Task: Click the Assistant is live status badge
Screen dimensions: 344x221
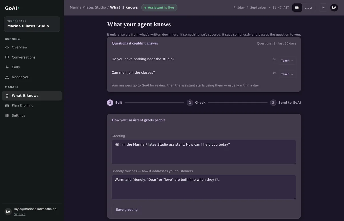Action: (x=159, y=8)
